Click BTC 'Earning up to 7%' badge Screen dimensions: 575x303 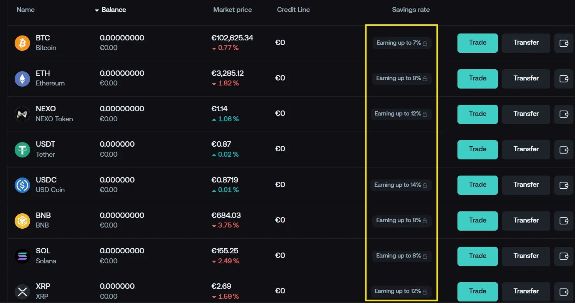(x=402, y=43)
